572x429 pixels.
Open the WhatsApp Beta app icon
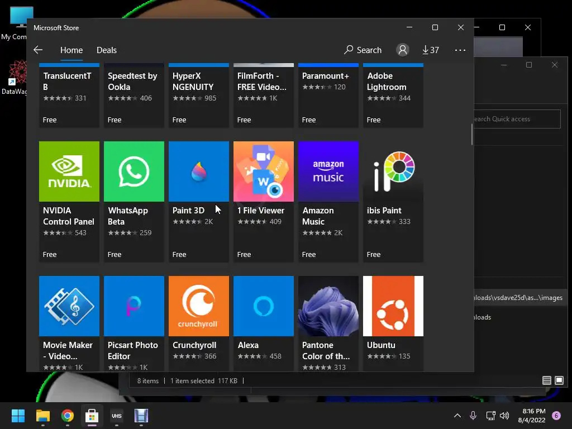coord(134,171)
